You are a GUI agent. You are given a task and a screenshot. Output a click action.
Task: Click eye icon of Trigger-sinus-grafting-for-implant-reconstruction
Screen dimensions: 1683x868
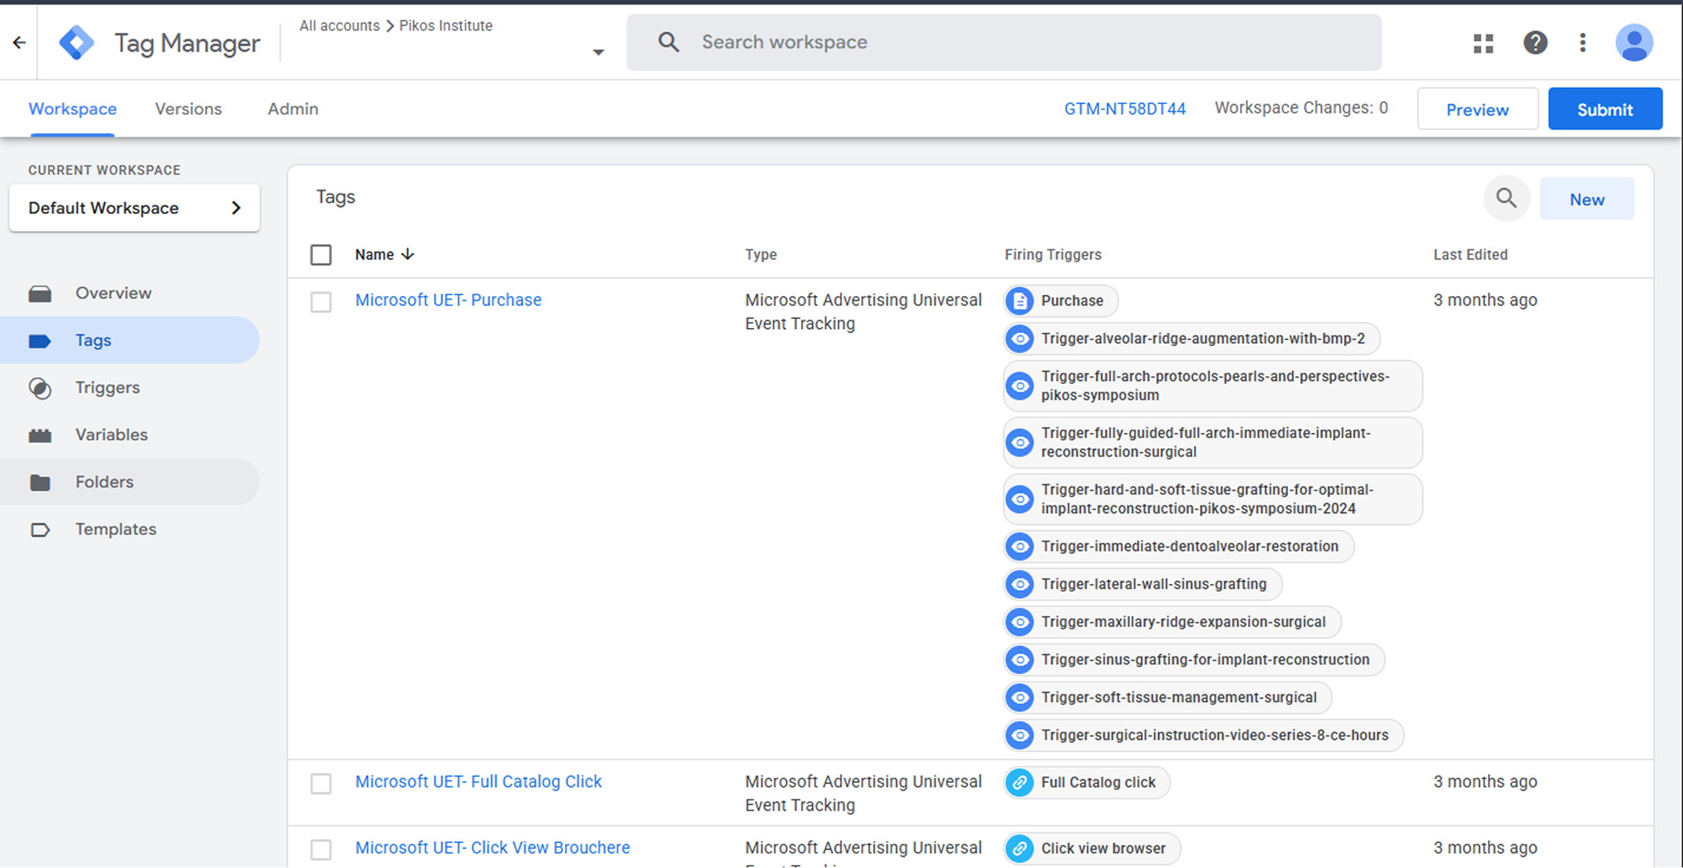pyautogui.click(x=1020, y=659)
